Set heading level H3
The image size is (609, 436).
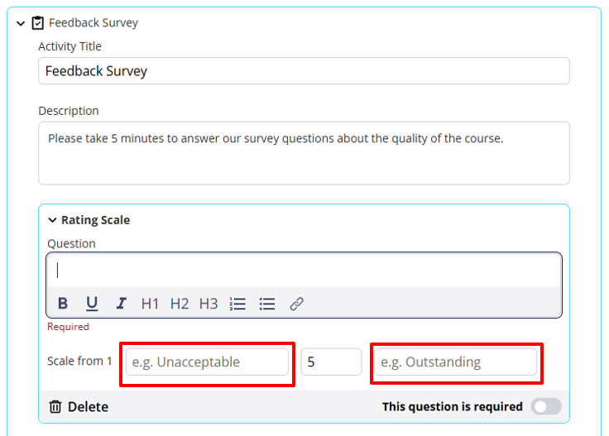[x=209, y=304]
